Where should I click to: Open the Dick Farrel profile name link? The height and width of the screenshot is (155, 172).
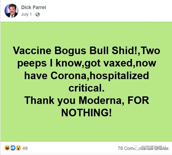(x=34, y=8)
